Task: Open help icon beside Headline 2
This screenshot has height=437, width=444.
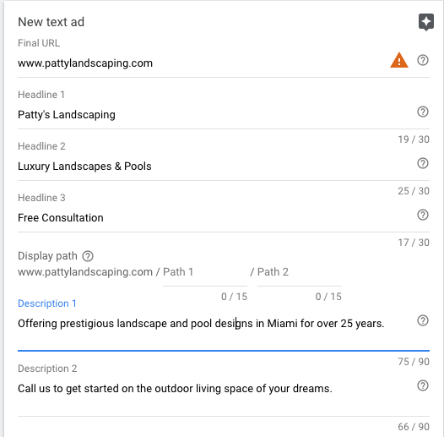Action: 423,163
